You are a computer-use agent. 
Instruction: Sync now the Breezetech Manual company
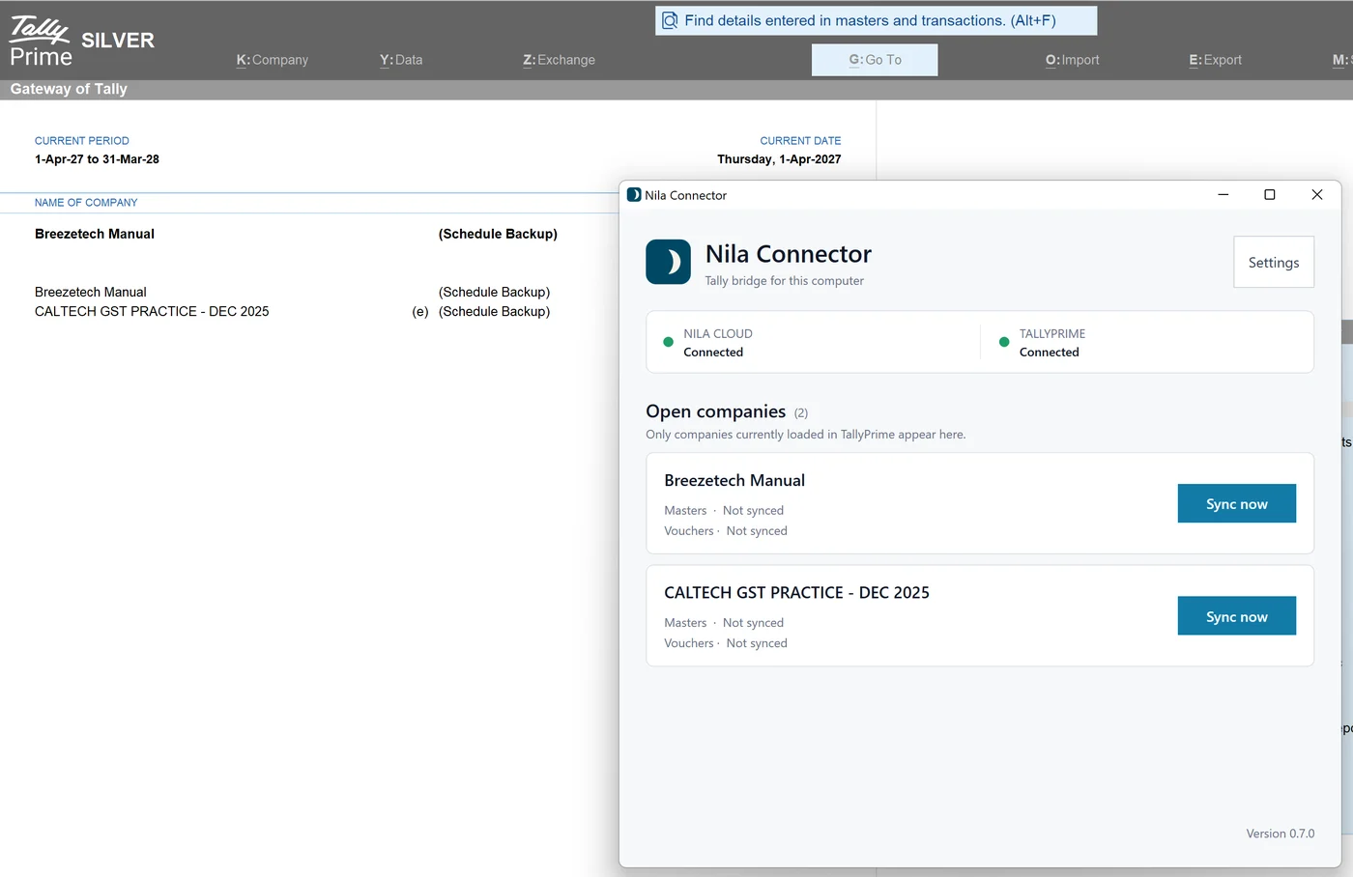[x=1236, y=503]
